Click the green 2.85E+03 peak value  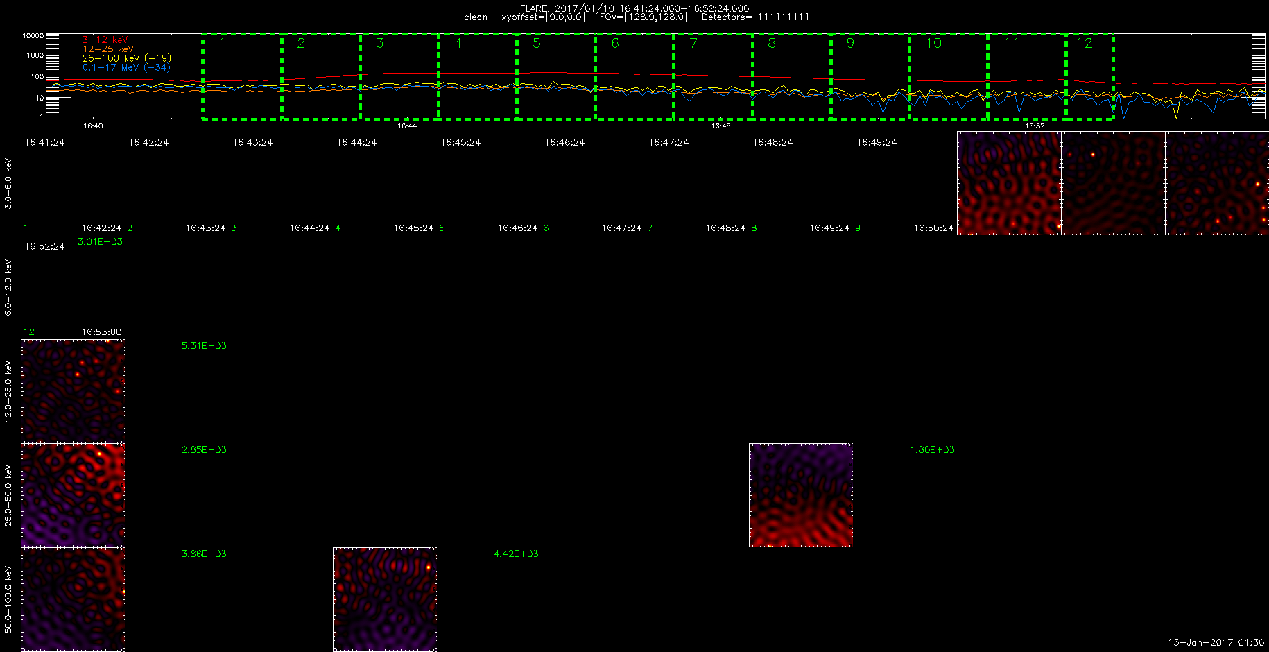point(204,449)
